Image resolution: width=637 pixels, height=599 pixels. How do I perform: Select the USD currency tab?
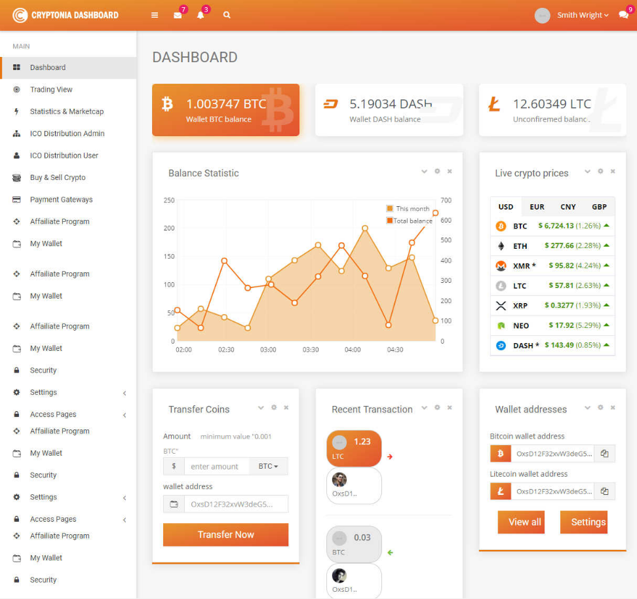506,207
